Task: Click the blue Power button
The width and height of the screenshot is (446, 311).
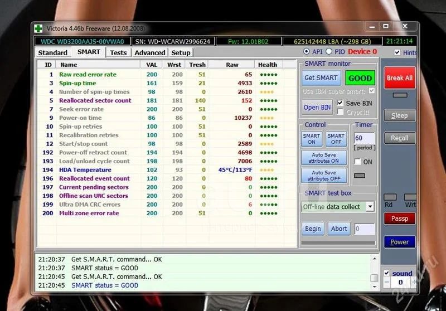Action: [400, 242]
